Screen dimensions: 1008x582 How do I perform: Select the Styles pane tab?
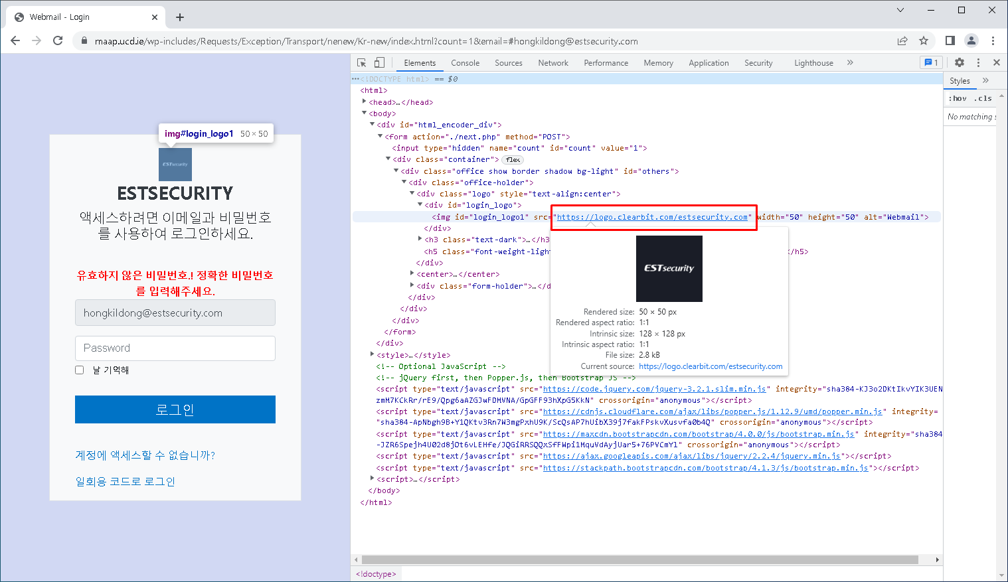[960, 81]
